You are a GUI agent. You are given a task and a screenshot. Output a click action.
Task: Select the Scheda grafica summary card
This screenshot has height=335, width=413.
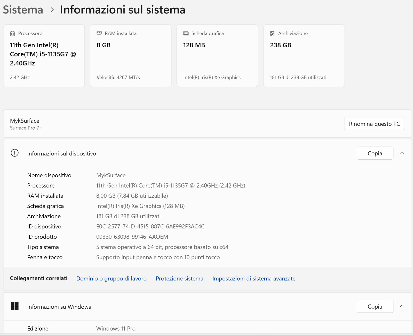(217, 56)
